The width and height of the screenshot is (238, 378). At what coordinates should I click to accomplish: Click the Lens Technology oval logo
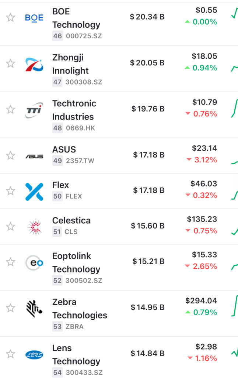tap(34, 355)
